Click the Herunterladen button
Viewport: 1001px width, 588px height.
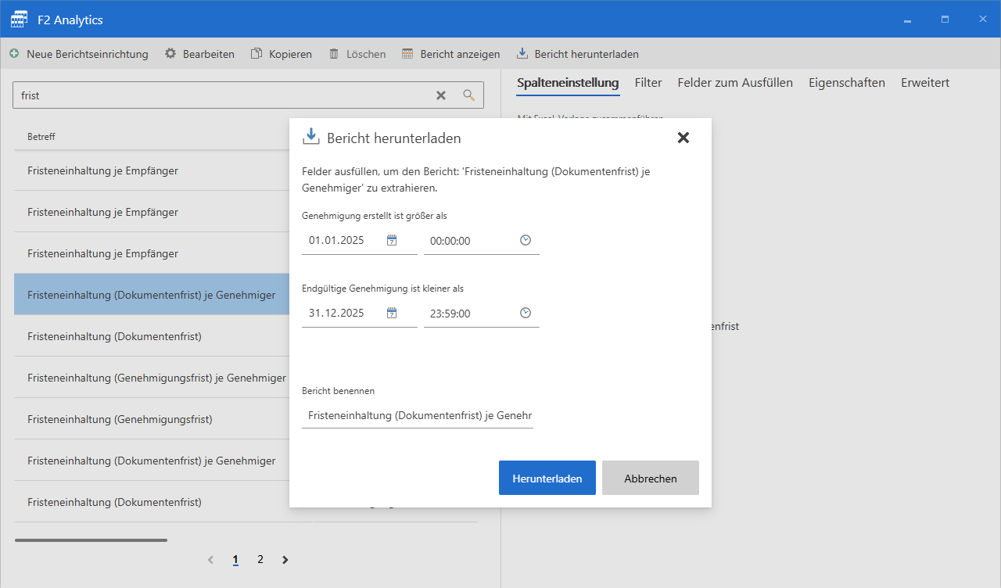click(547, 478)
